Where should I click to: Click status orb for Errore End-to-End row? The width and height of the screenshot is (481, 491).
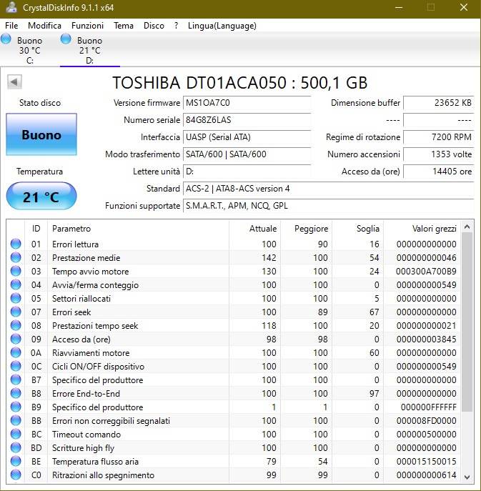(16, 393)
